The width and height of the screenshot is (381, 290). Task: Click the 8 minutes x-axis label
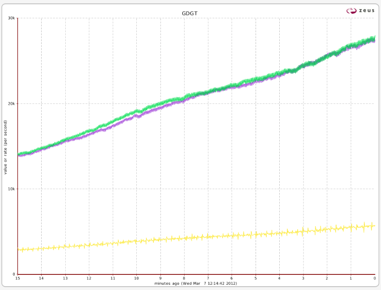coord(184,278)
